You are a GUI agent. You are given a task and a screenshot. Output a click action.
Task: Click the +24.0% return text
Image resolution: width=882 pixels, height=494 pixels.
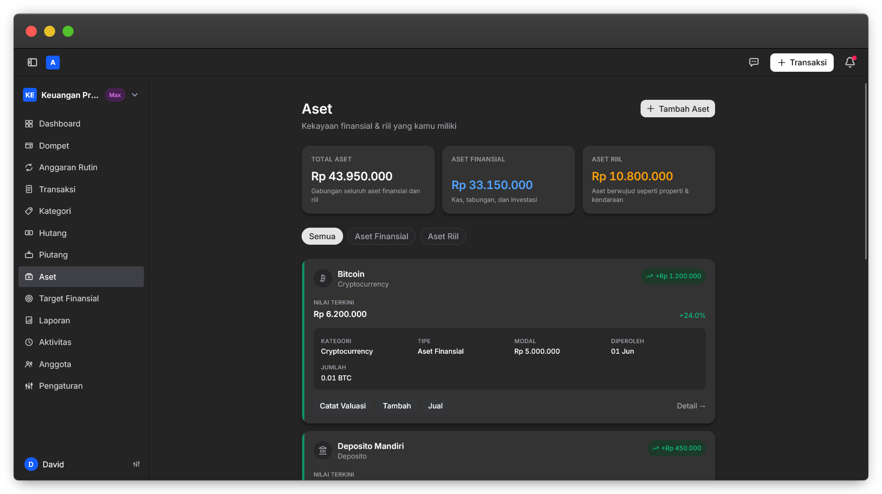(x=692, y=316)
